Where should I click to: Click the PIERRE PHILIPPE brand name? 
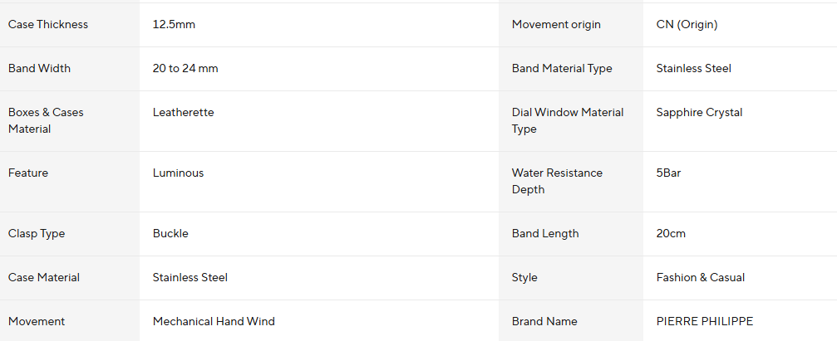click(704, 322)
